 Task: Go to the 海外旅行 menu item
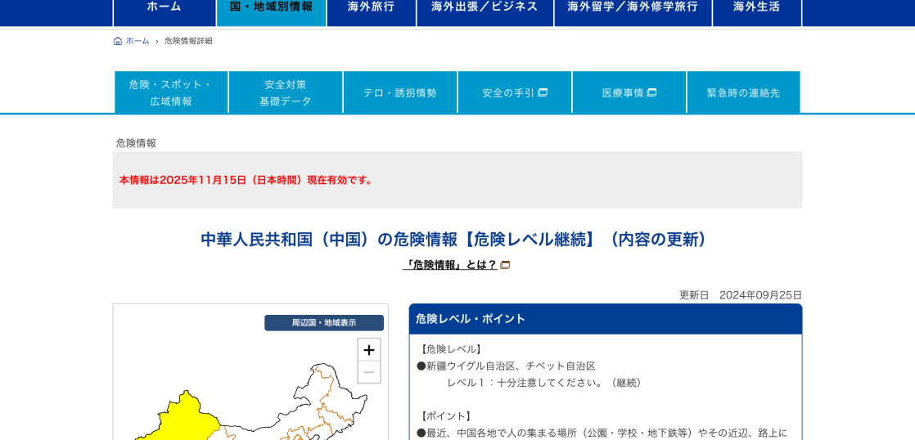[x=371, y=8]
